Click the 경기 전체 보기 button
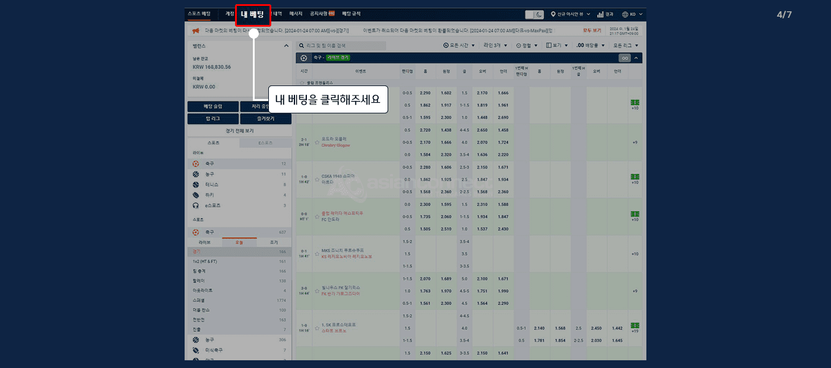831x368 pixels. click(239, 131)
